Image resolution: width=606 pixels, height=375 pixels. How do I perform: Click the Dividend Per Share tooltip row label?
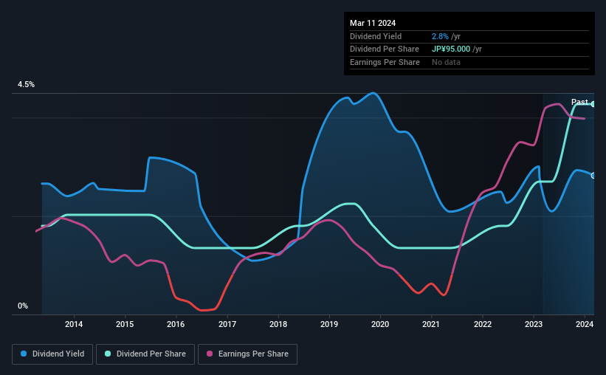tap(385, 49)
